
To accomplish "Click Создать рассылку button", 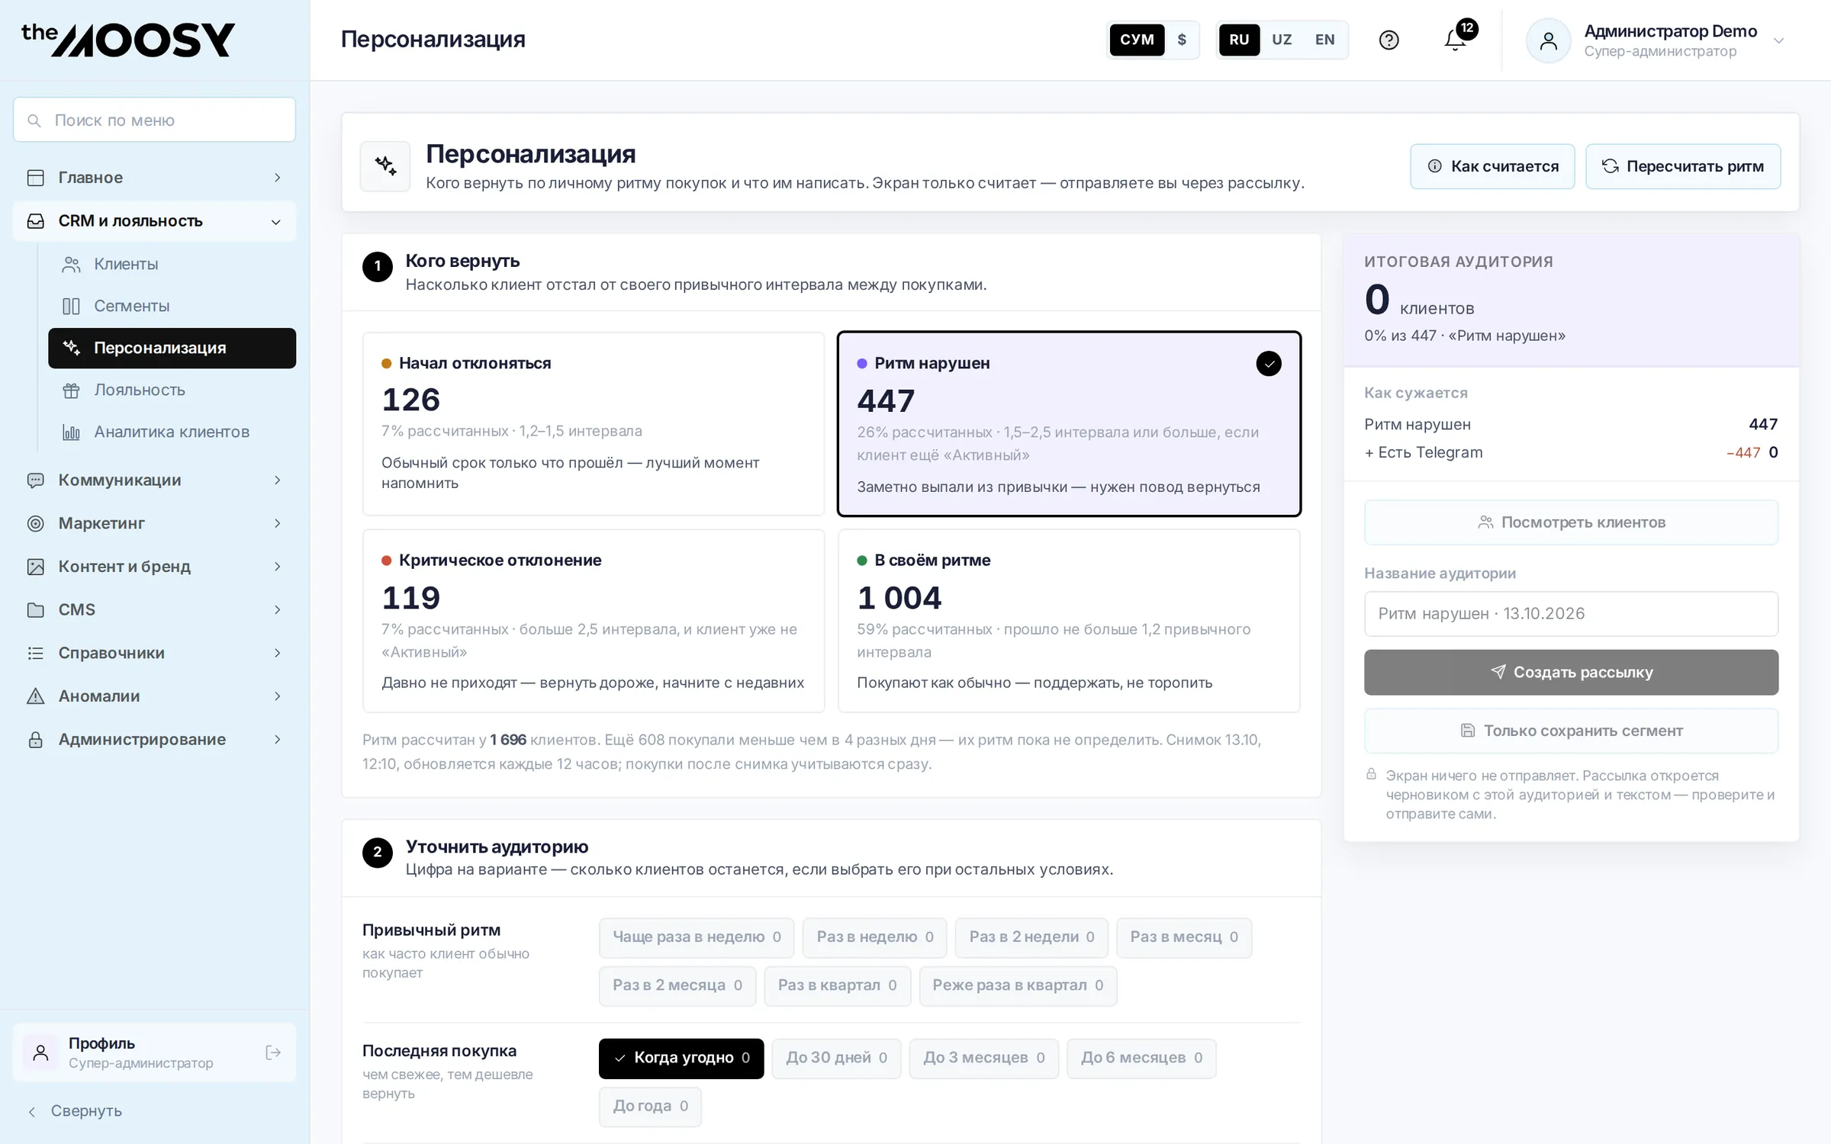I will click(1571, 672).
